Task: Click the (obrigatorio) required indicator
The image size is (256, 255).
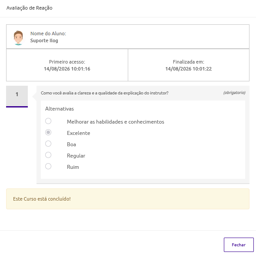Action: [234, 93]
